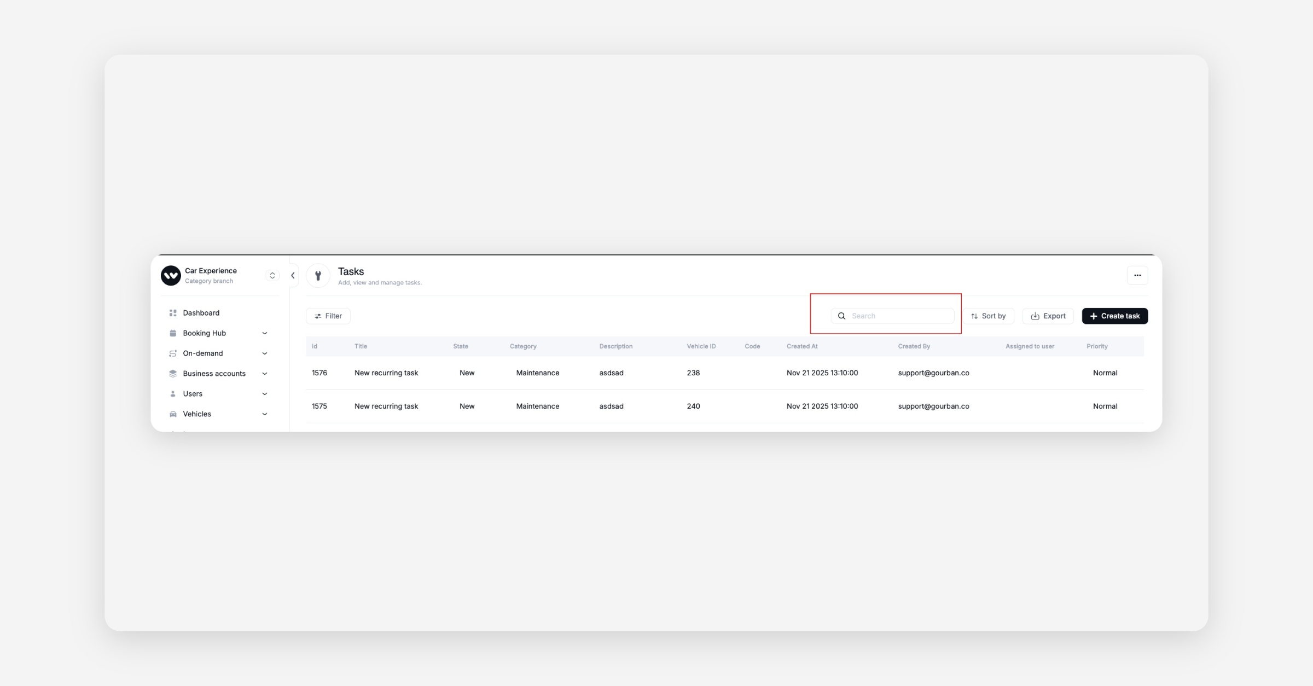Open the Sort by options

(x=988, y=316)
